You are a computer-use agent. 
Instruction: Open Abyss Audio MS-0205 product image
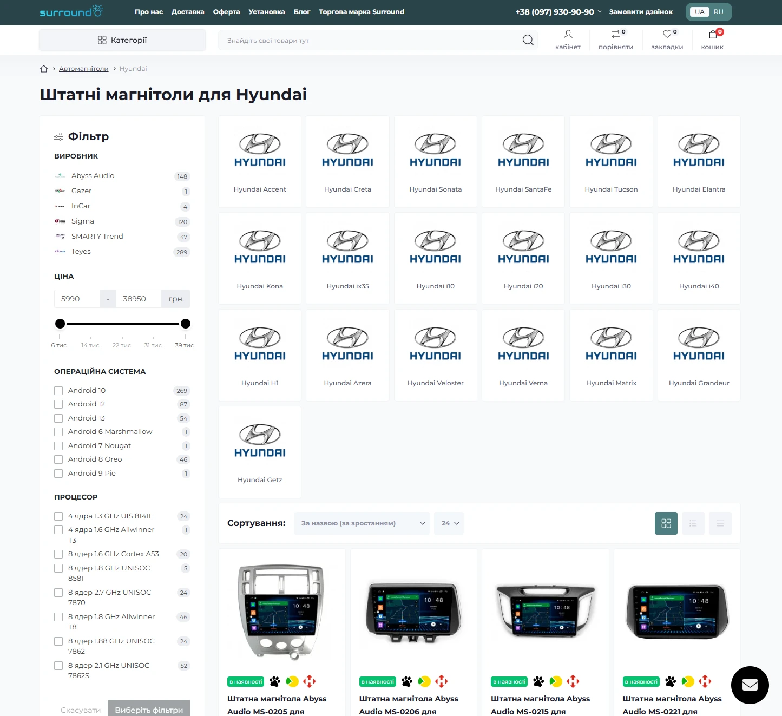pos(281,612)
